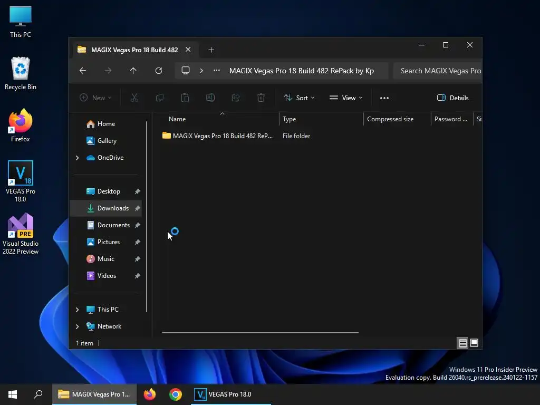Select Recycle Bin desktop icon
This screenshot has width=540, height=405.
[21, 74]
